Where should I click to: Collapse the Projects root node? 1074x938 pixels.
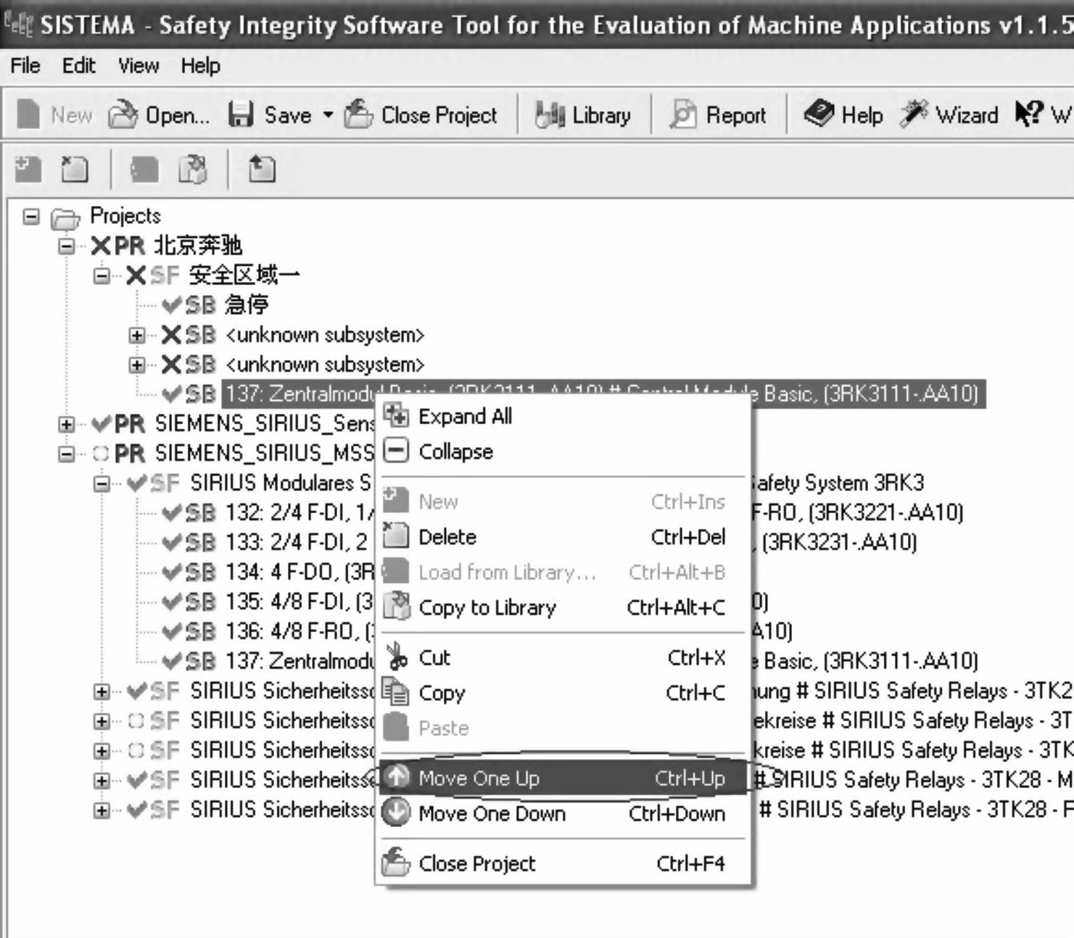[x=31, y=217]
